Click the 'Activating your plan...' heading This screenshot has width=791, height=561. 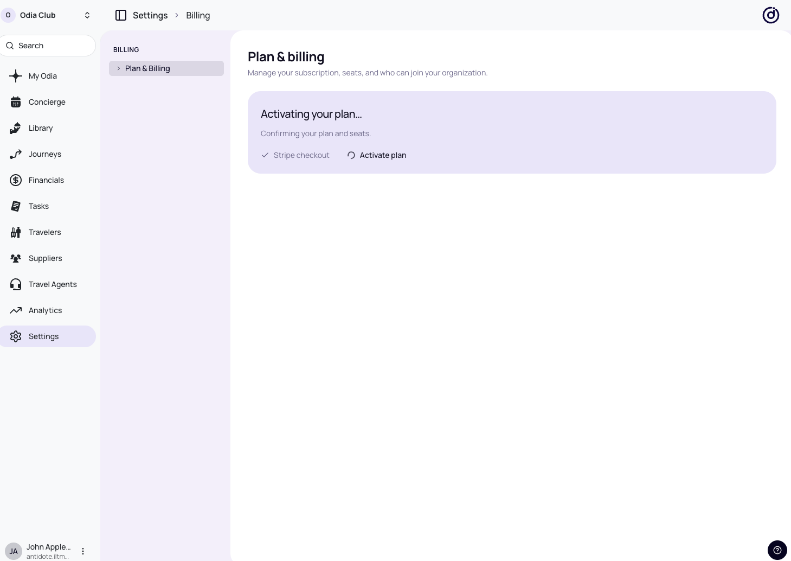[x=311, y=114]
